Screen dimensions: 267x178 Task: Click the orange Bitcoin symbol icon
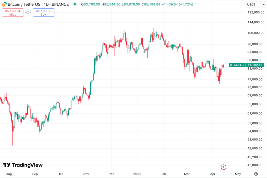pos(4,4)
